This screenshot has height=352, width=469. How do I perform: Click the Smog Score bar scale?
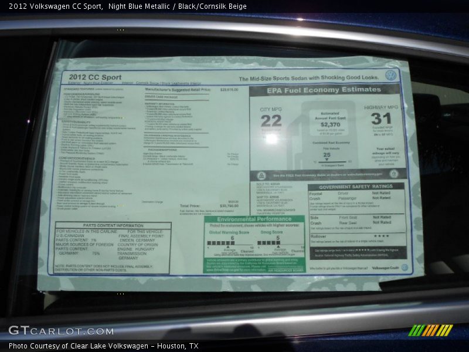coord(270,243)
